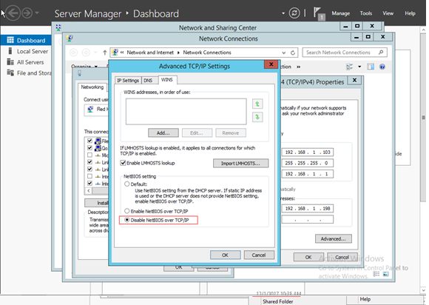This screenshot has height=305, width=429.
Task: Open the notifications flag icon
Action: (x=319, y=13)
